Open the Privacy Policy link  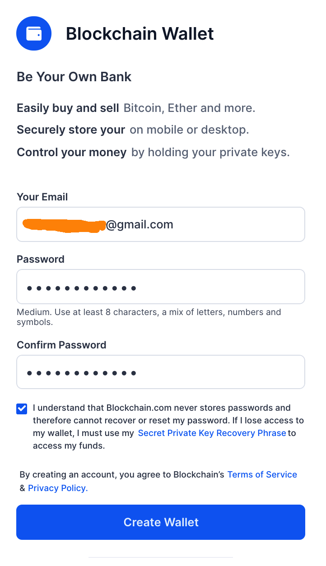58,488
